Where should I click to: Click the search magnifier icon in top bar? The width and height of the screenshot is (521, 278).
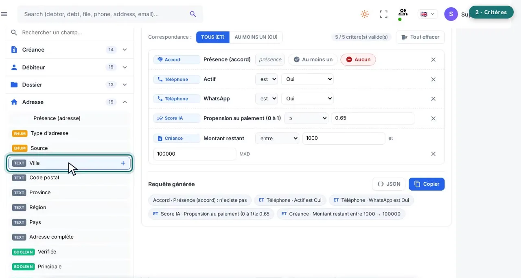(193, 14)
